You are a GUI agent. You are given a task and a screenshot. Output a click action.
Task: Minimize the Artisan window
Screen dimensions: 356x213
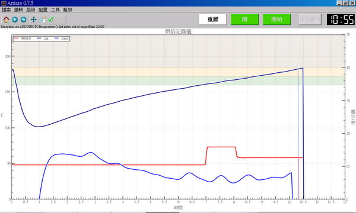[339, 3]
